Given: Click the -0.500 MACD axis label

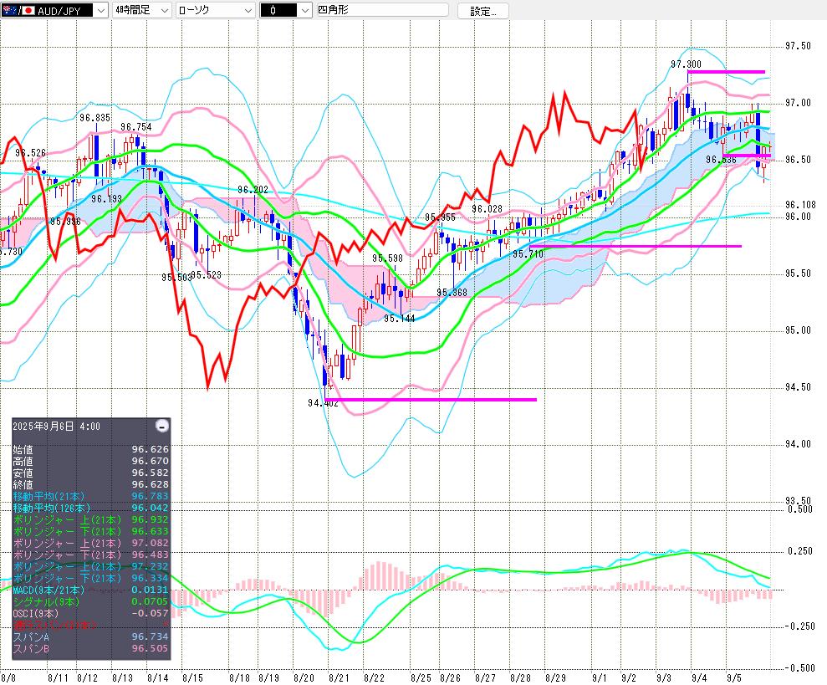Looking at the screenshot, I should tap(800, 668).
